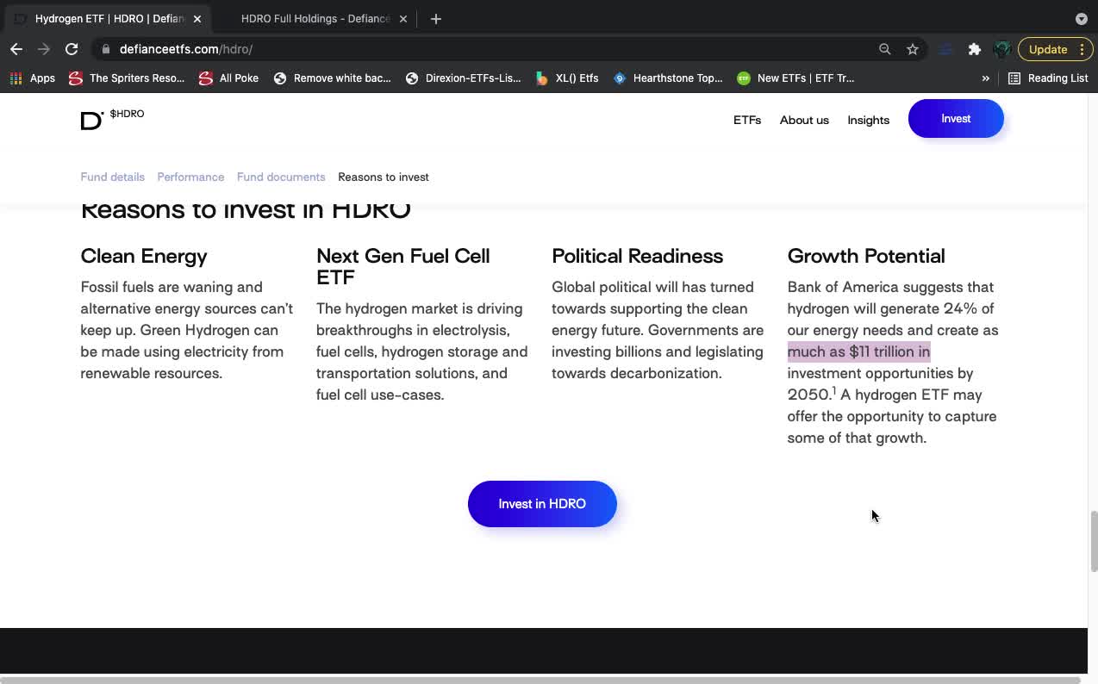Open the zoom magnifier icon in address bar
Viewport: 1098px width, 684px height.
[884, 49]
